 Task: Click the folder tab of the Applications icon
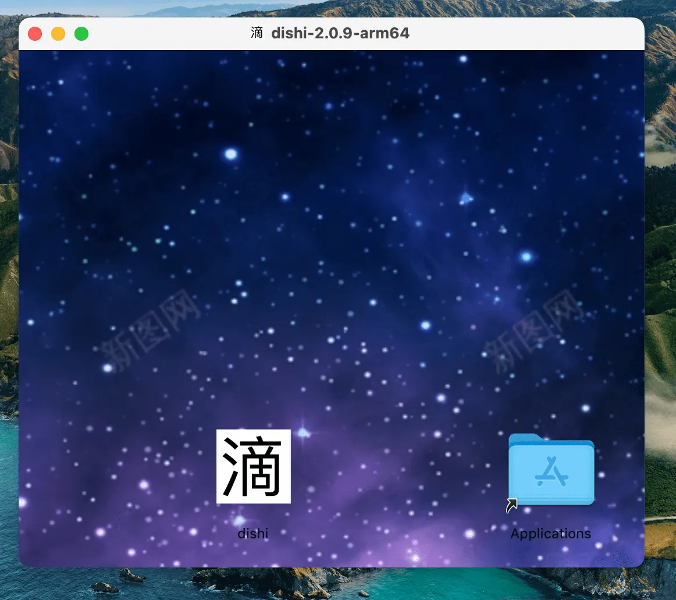pos(527,438)
